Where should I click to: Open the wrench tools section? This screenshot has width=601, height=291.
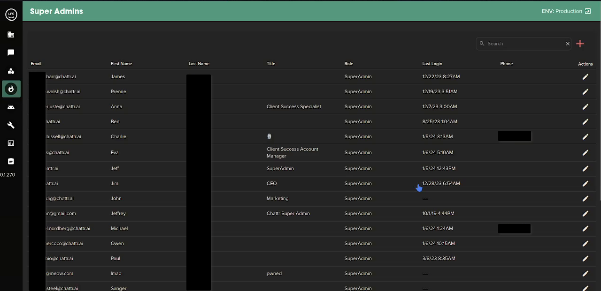pos(11,125)
